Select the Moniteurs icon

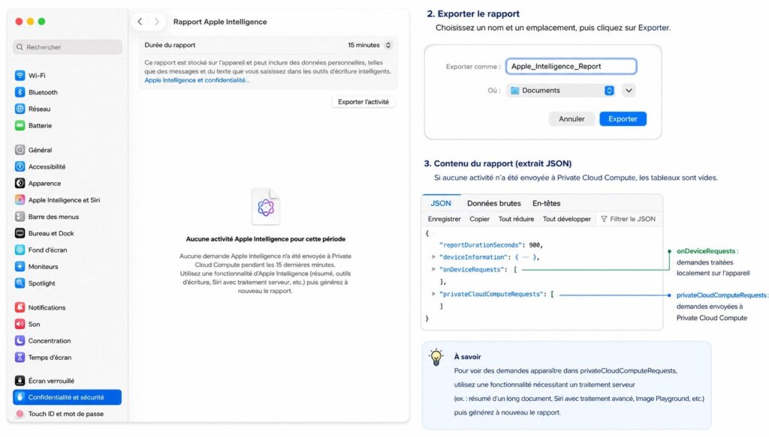(x=20, y=266)
